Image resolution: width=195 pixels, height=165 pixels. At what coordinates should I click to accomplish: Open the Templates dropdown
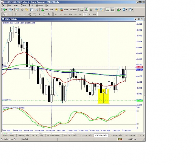tap(131, 10)
